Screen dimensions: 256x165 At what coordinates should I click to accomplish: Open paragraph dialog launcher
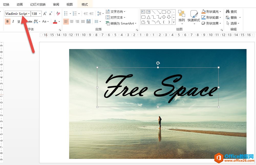(x=137, y=30)
